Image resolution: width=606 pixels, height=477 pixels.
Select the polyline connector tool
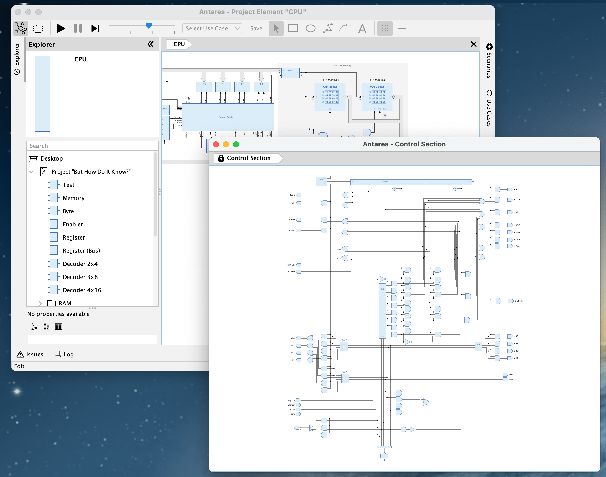pyautogui.click(x=328, y=28)
